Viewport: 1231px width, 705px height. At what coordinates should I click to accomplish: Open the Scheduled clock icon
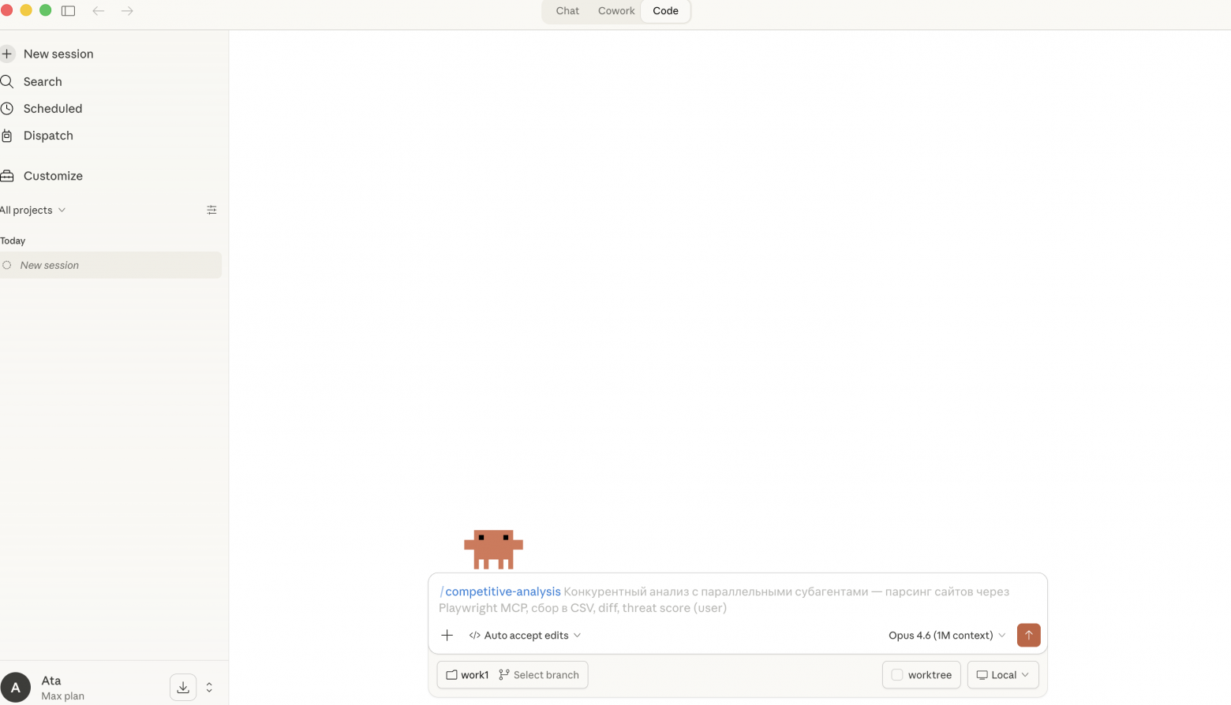point(7,108)
